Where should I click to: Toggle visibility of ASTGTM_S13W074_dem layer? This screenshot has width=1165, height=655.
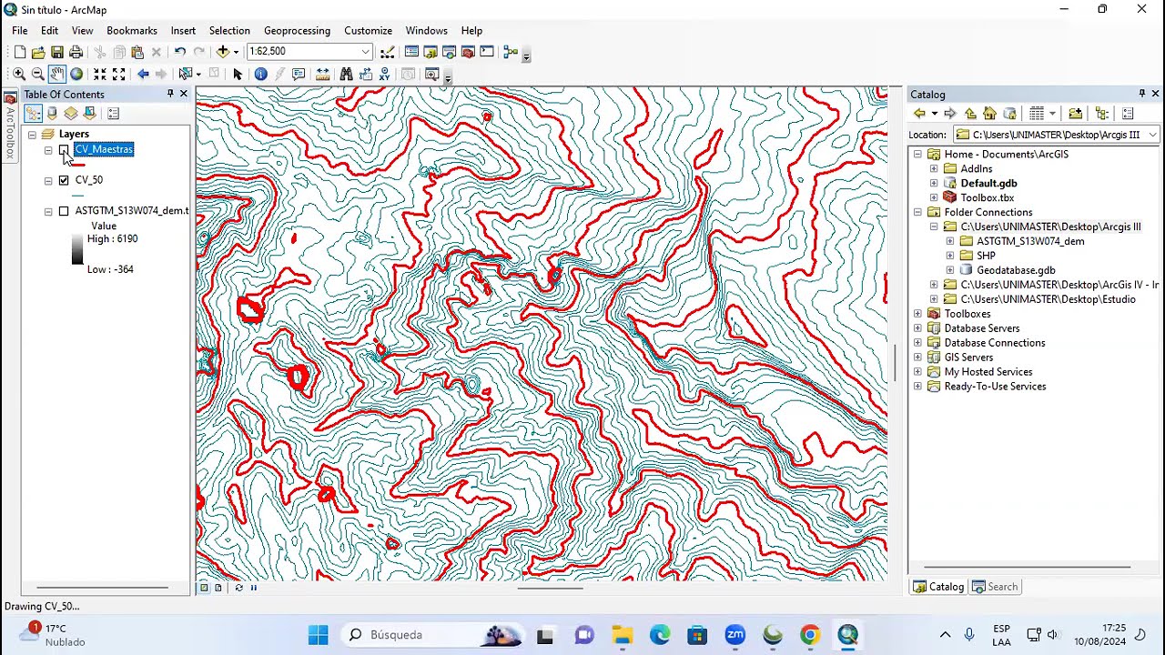[64, 211]
